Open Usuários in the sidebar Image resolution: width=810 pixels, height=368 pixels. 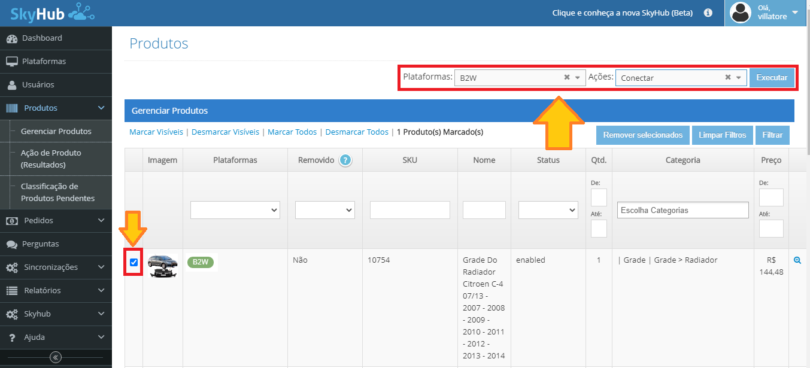click(x=56, y=85)
